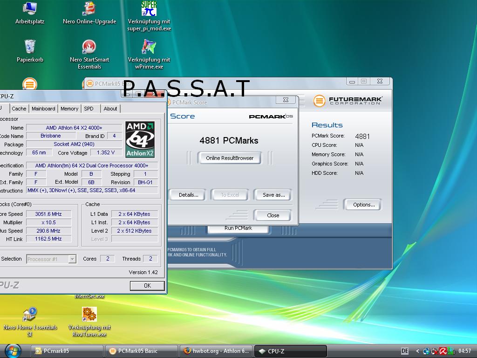Click the Run PCMark button
This screenshot has height=358, width=477.
point(238,228)
